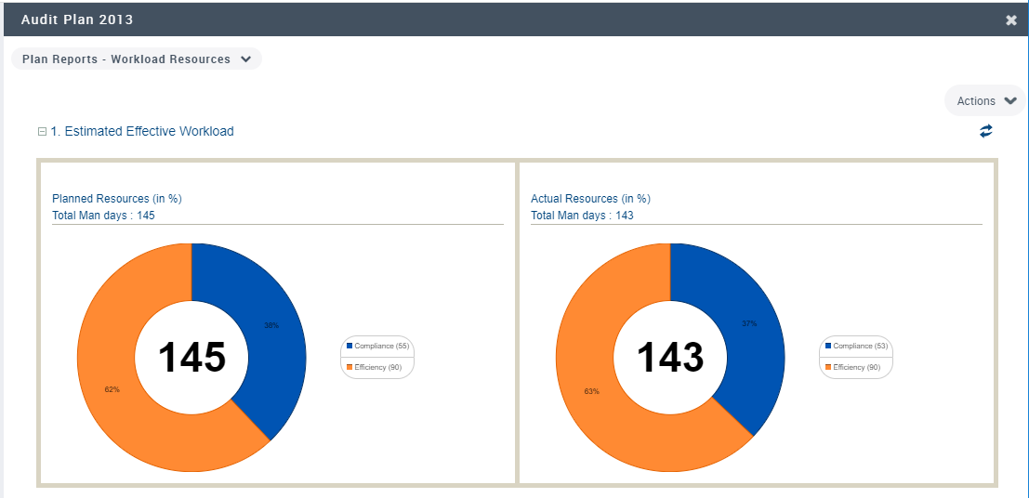Click the refresh arrows icon
Viewport: 1029px width, 498px height.
click(985, 132)
